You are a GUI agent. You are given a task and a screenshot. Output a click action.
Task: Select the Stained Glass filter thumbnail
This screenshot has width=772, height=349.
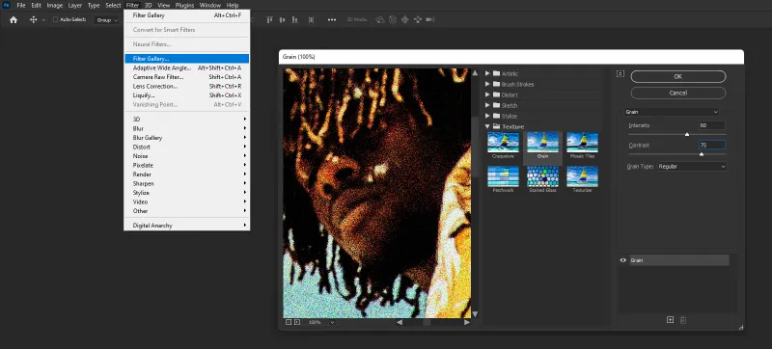click(x=542, y=176)
